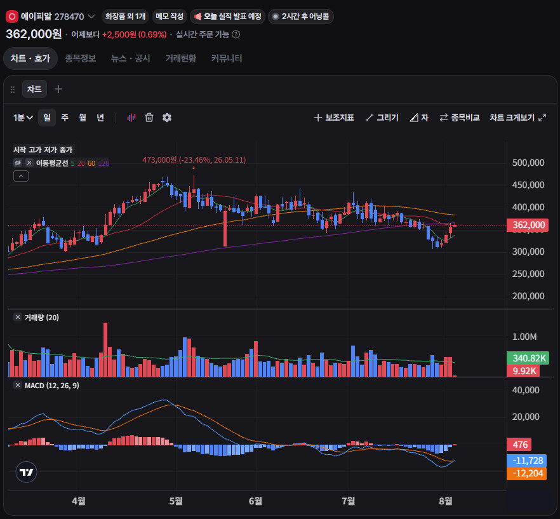Select the drawing tool 그리기
The height and width of the screenshot is (519, 560).
click(382, 118)
